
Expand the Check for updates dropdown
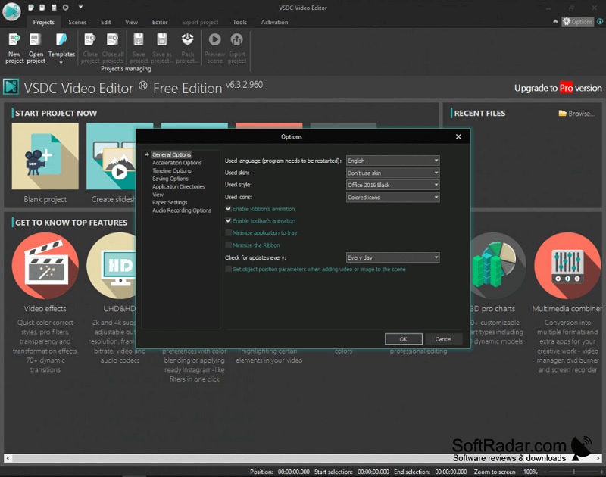coord(392,257)
